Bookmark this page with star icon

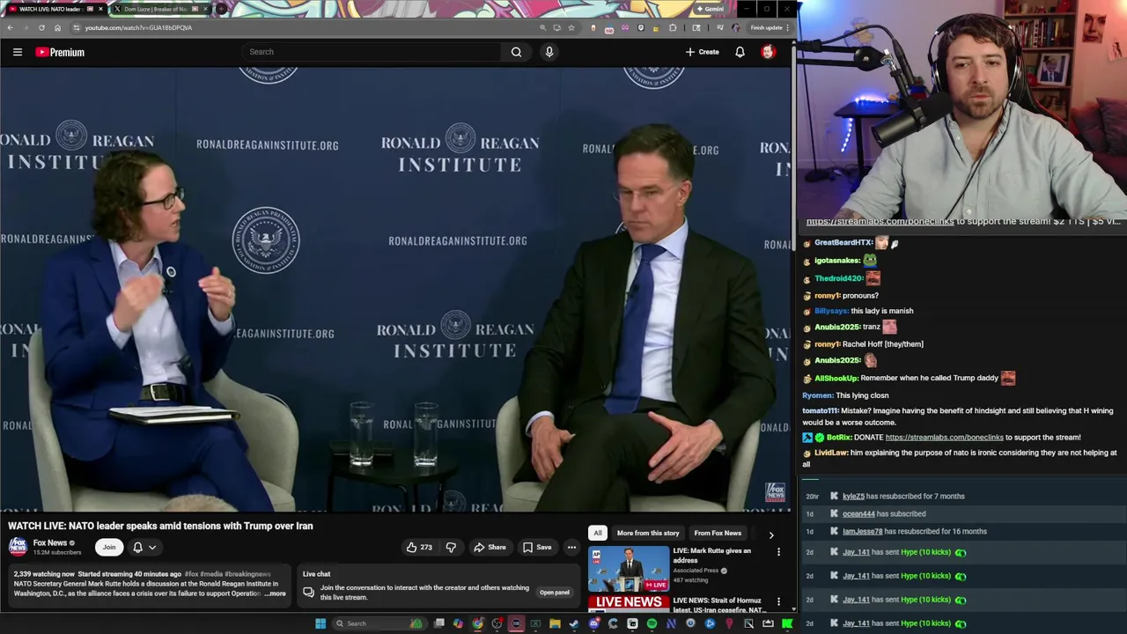point(571,27)
